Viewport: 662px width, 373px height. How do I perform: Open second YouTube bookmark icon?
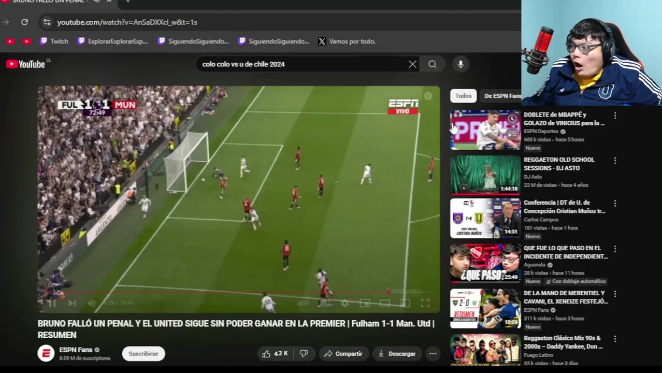27,41
